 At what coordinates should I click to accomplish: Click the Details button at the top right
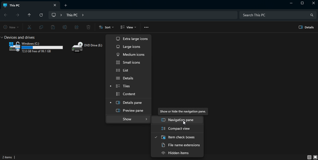coord(306,27)
